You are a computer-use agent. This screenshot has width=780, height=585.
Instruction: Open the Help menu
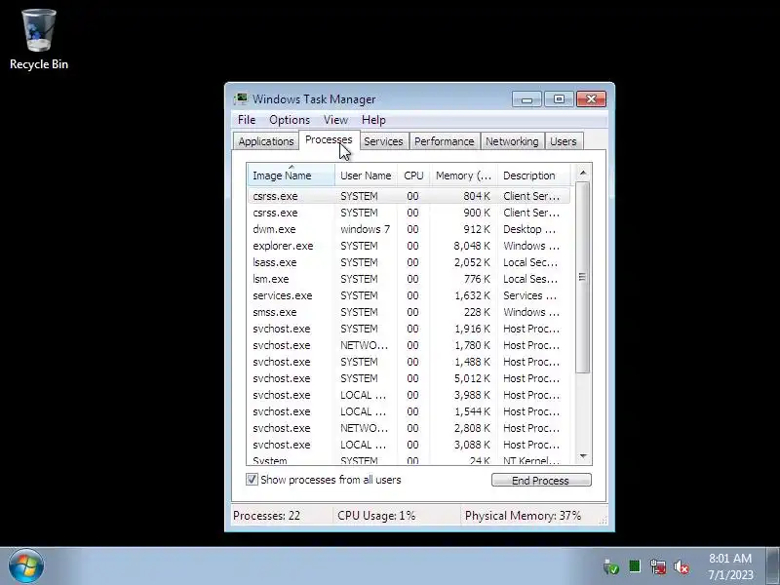(373, 120)
